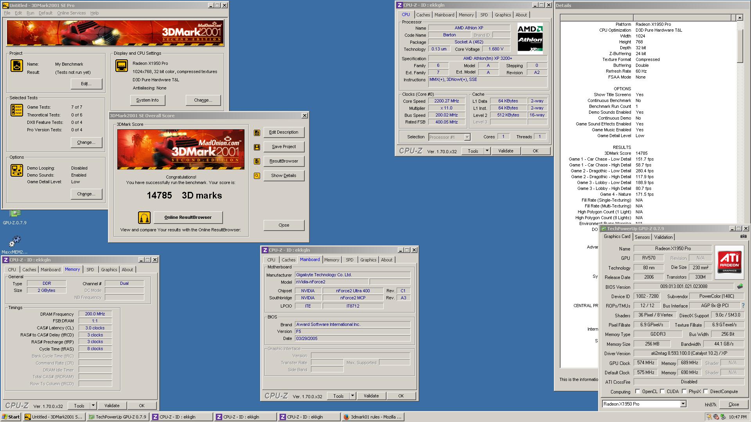Click the ATI Radeon logo in GPU-Z
751x422 pixels.
pyautogui.click(x=729, y=262)
